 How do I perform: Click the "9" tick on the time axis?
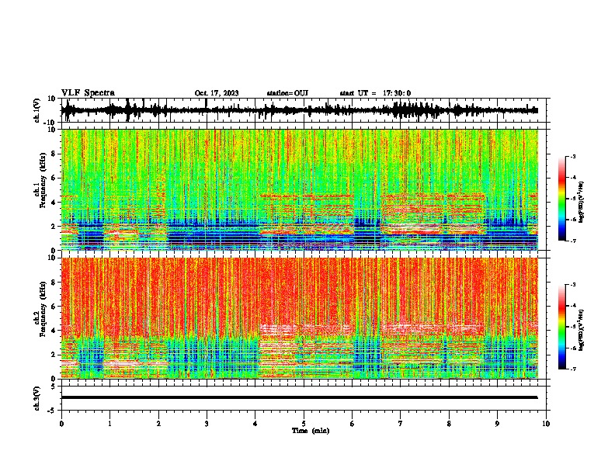[497, 424]
